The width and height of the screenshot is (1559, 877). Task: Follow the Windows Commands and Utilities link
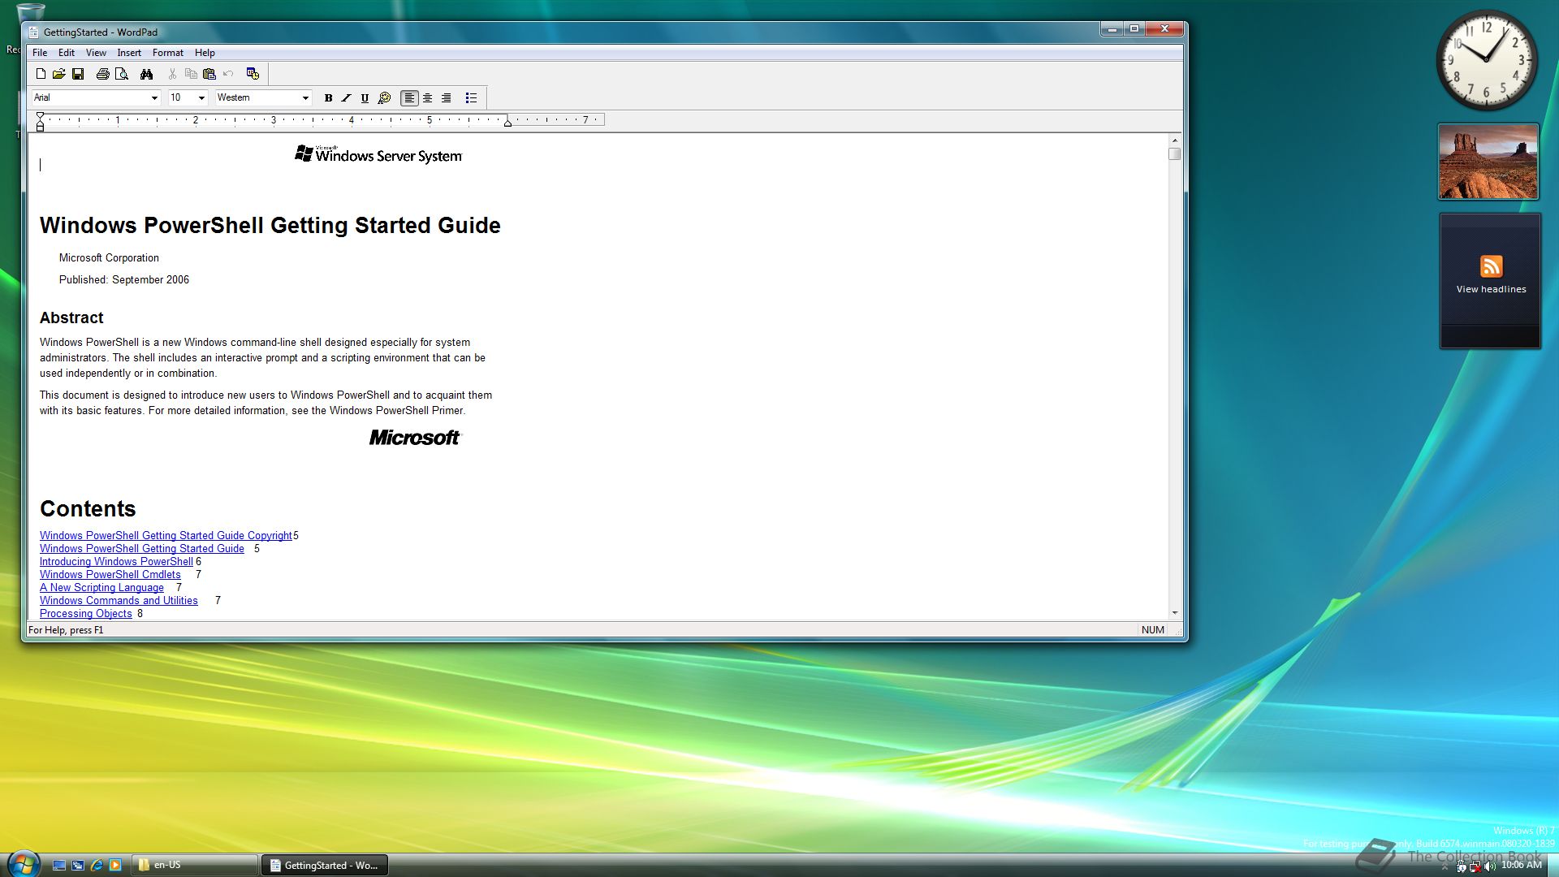119,601
